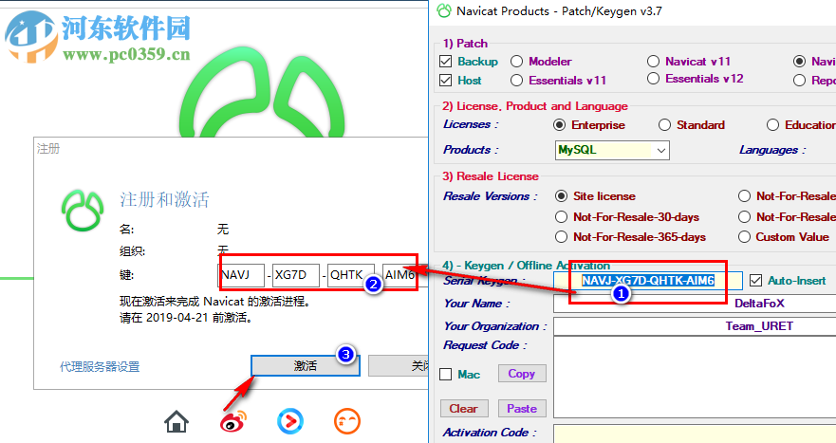Click the Your Organization field showing Team_URET
The image size is (836, 443).
(x=695, y=326)
